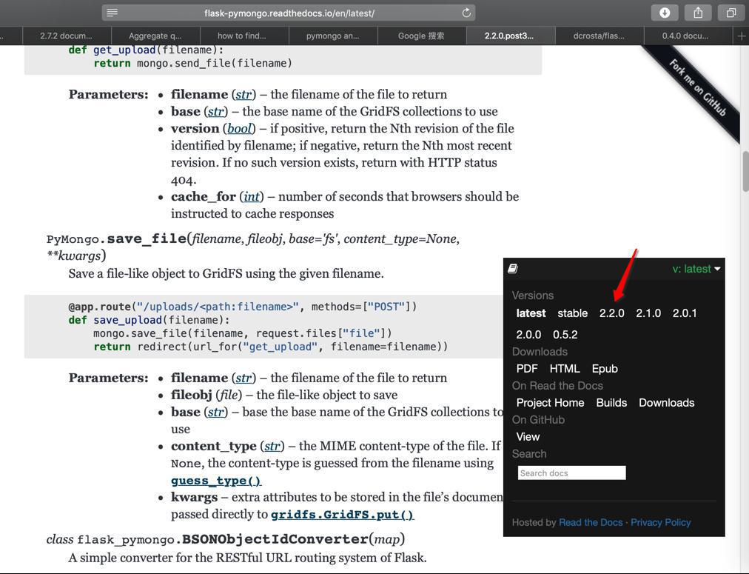The width and height of the screenshot is (749, 574).
Task: Click the 'str' link for save_file base parameter
Action: [x=216, y=412]
